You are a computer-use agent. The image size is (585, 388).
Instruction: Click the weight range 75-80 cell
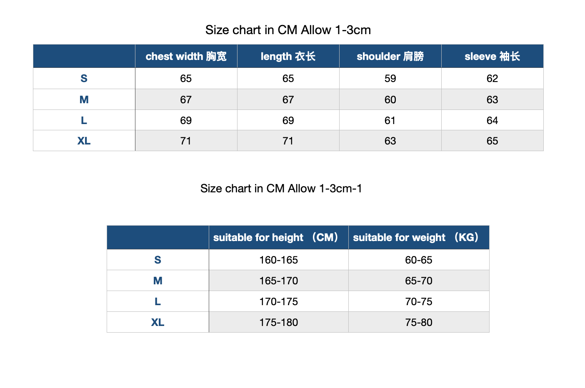tap(419, 322)
